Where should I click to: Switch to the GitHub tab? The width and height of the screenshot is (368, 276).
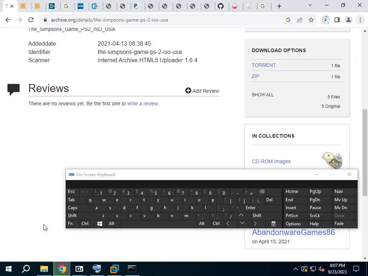(x=221, y=6)
